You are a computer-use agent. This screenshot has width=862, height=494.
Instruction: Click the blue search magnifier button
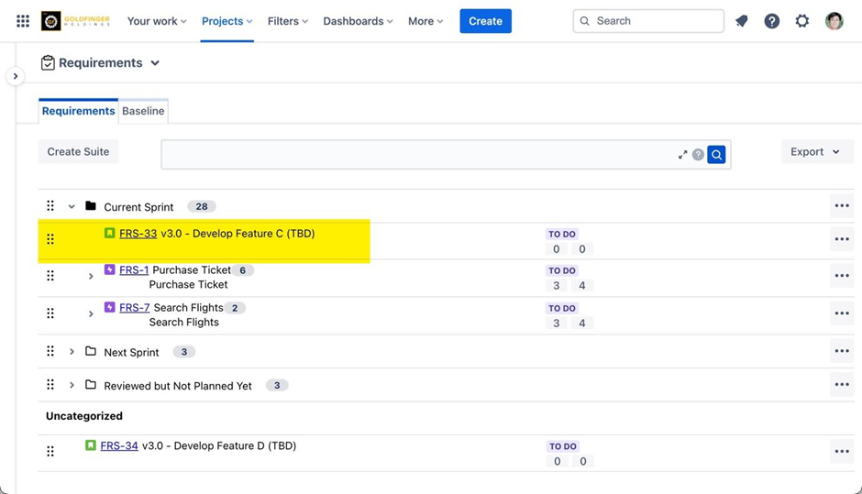coord(716,155)
